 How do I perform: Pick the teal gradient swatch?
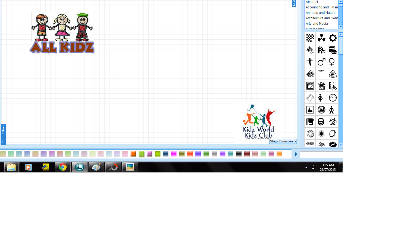[x=231, y=154]
